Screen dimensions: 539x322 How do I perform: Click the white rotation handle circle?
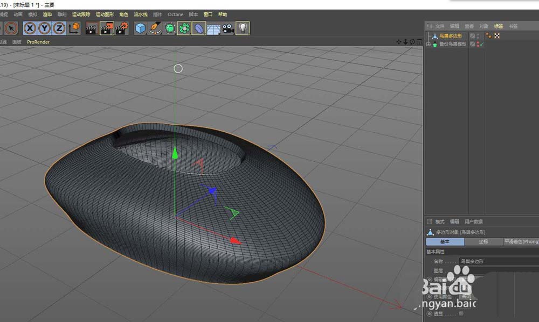(178, 69)
